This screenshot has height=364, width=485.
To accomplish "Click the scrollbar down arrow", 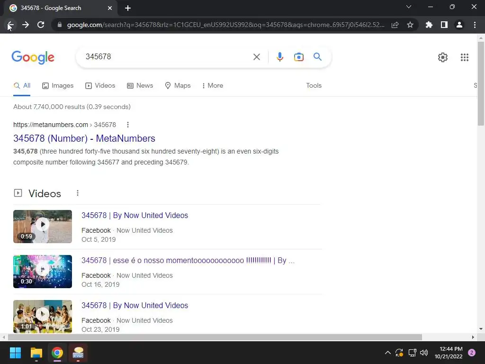I will click(481, 329).
